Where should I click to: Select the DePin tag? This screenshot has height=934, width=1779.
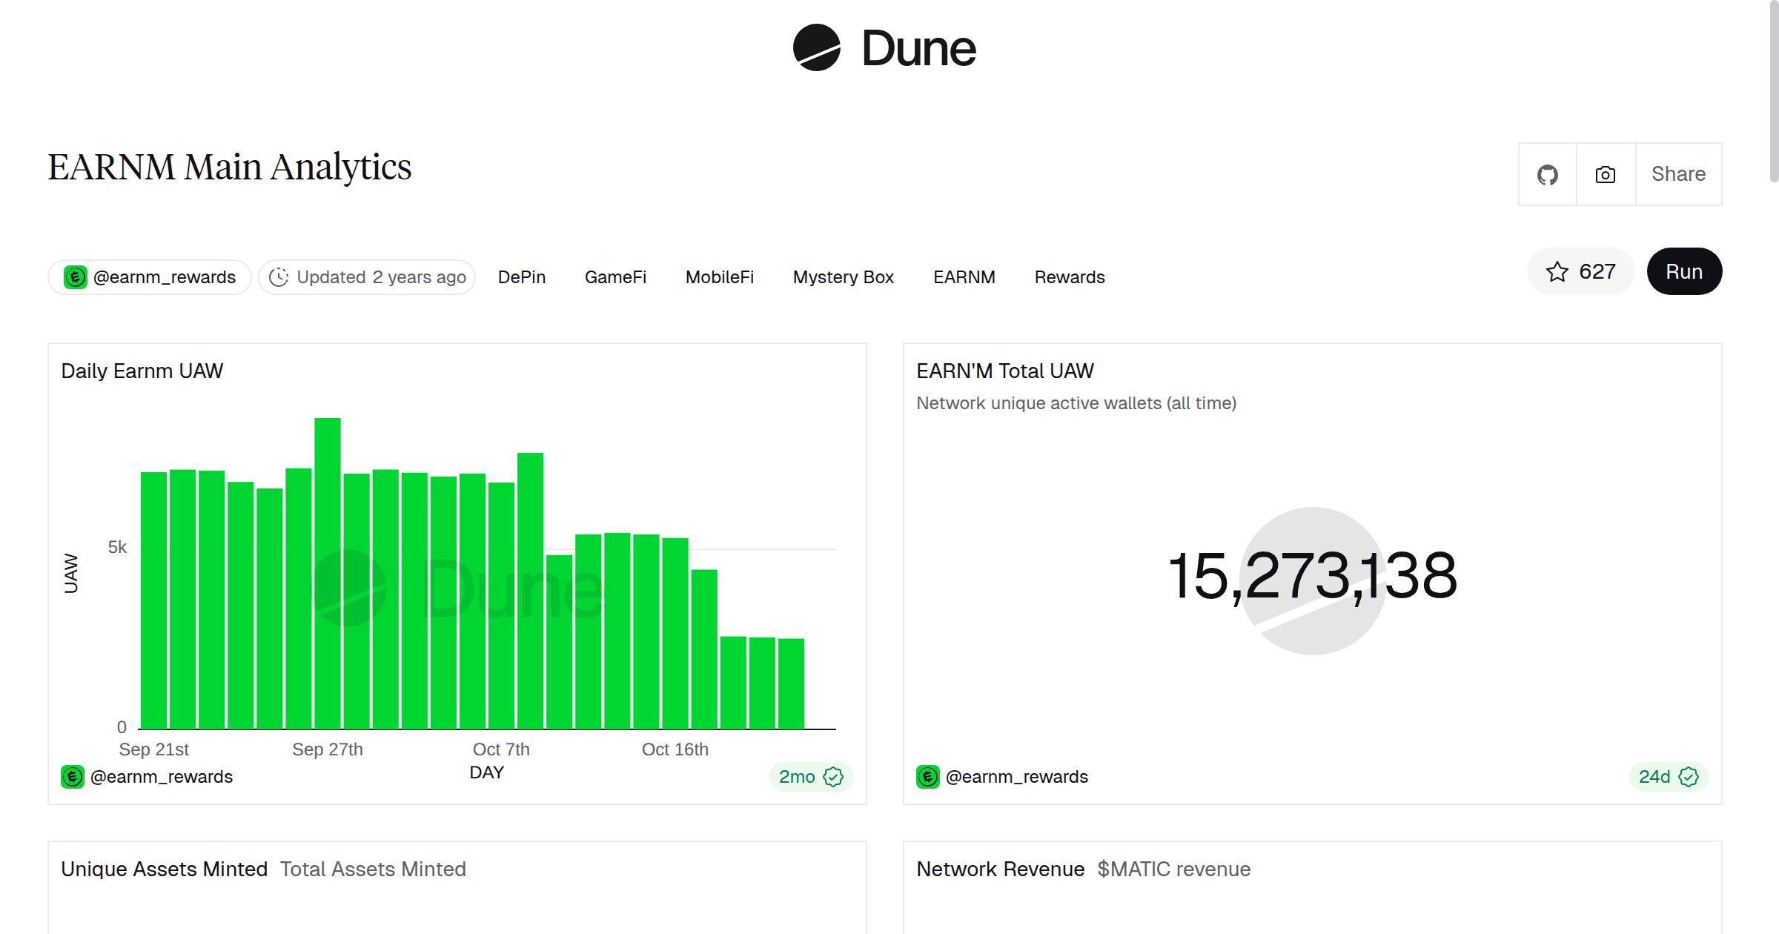[521, 276]
